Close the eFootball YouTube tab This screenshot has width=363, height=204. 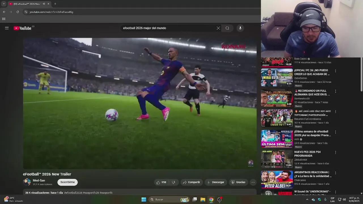pos(48,4)
